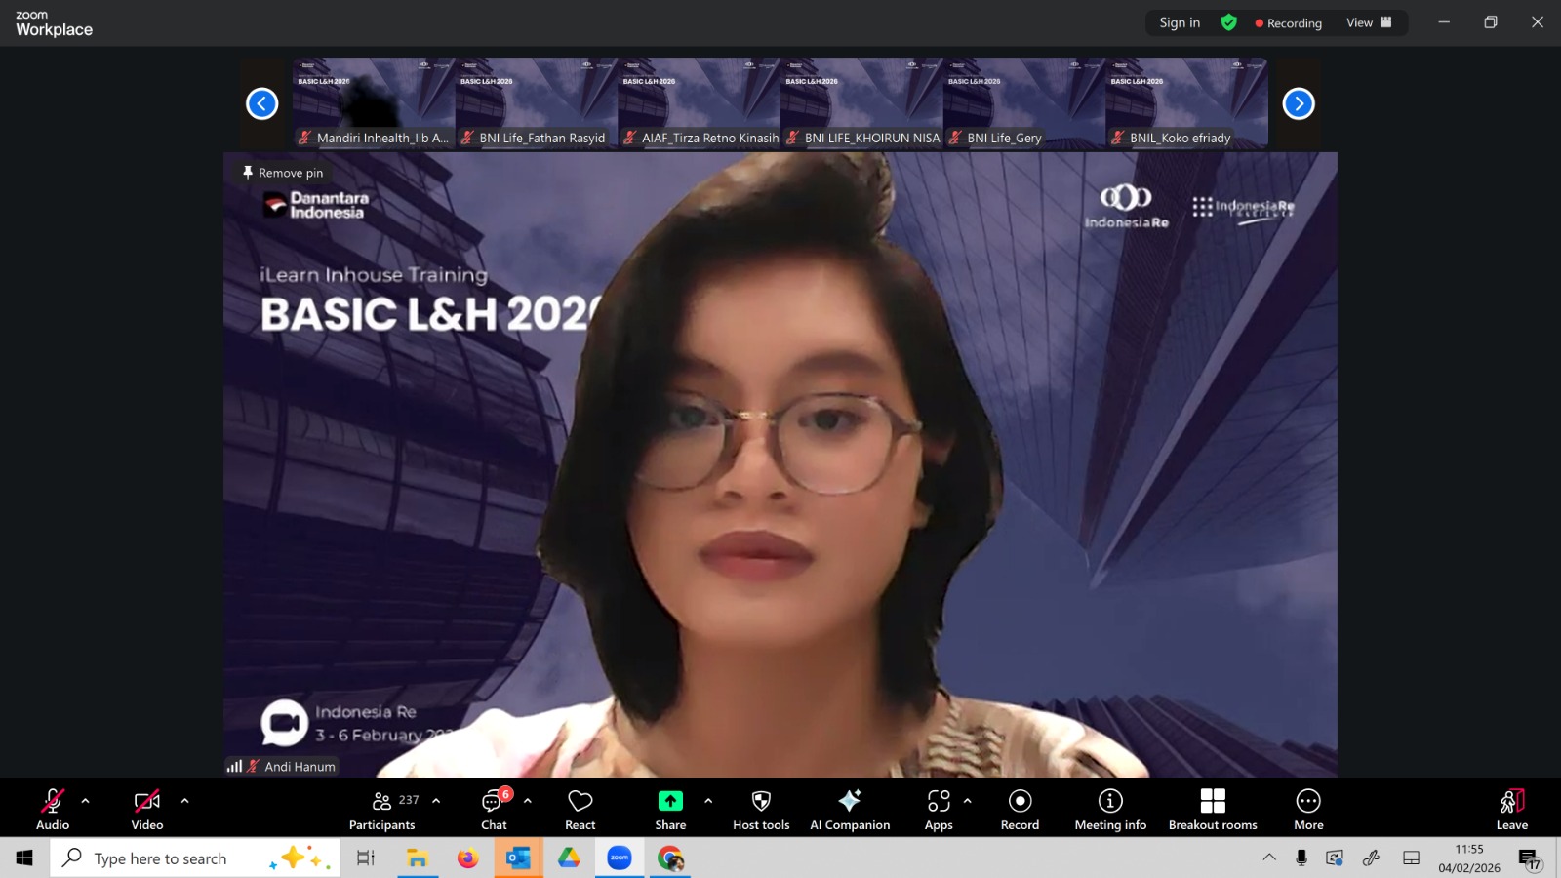
Task: Expand audio settings arrow next to Audio
Action: 86,801
